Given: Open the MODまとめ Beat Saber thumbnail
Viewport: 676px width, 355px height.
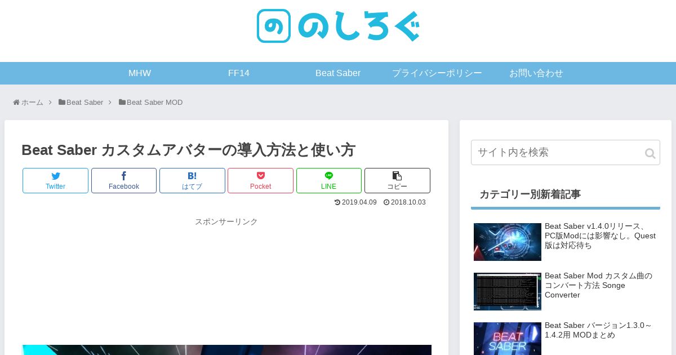Looking at the screenshot, I should coord(508,339).
